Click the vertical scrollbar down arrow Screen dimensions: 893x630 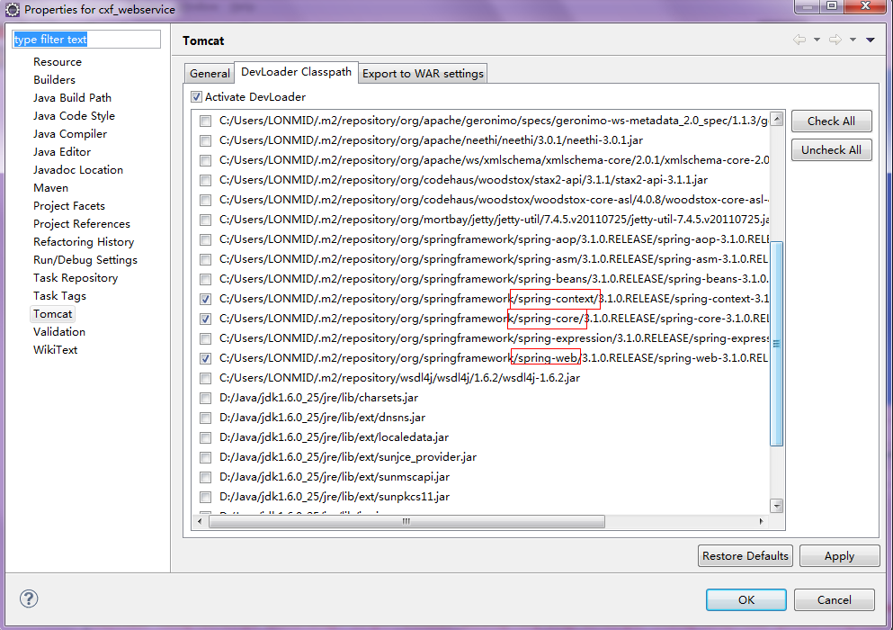click(777, 506)
